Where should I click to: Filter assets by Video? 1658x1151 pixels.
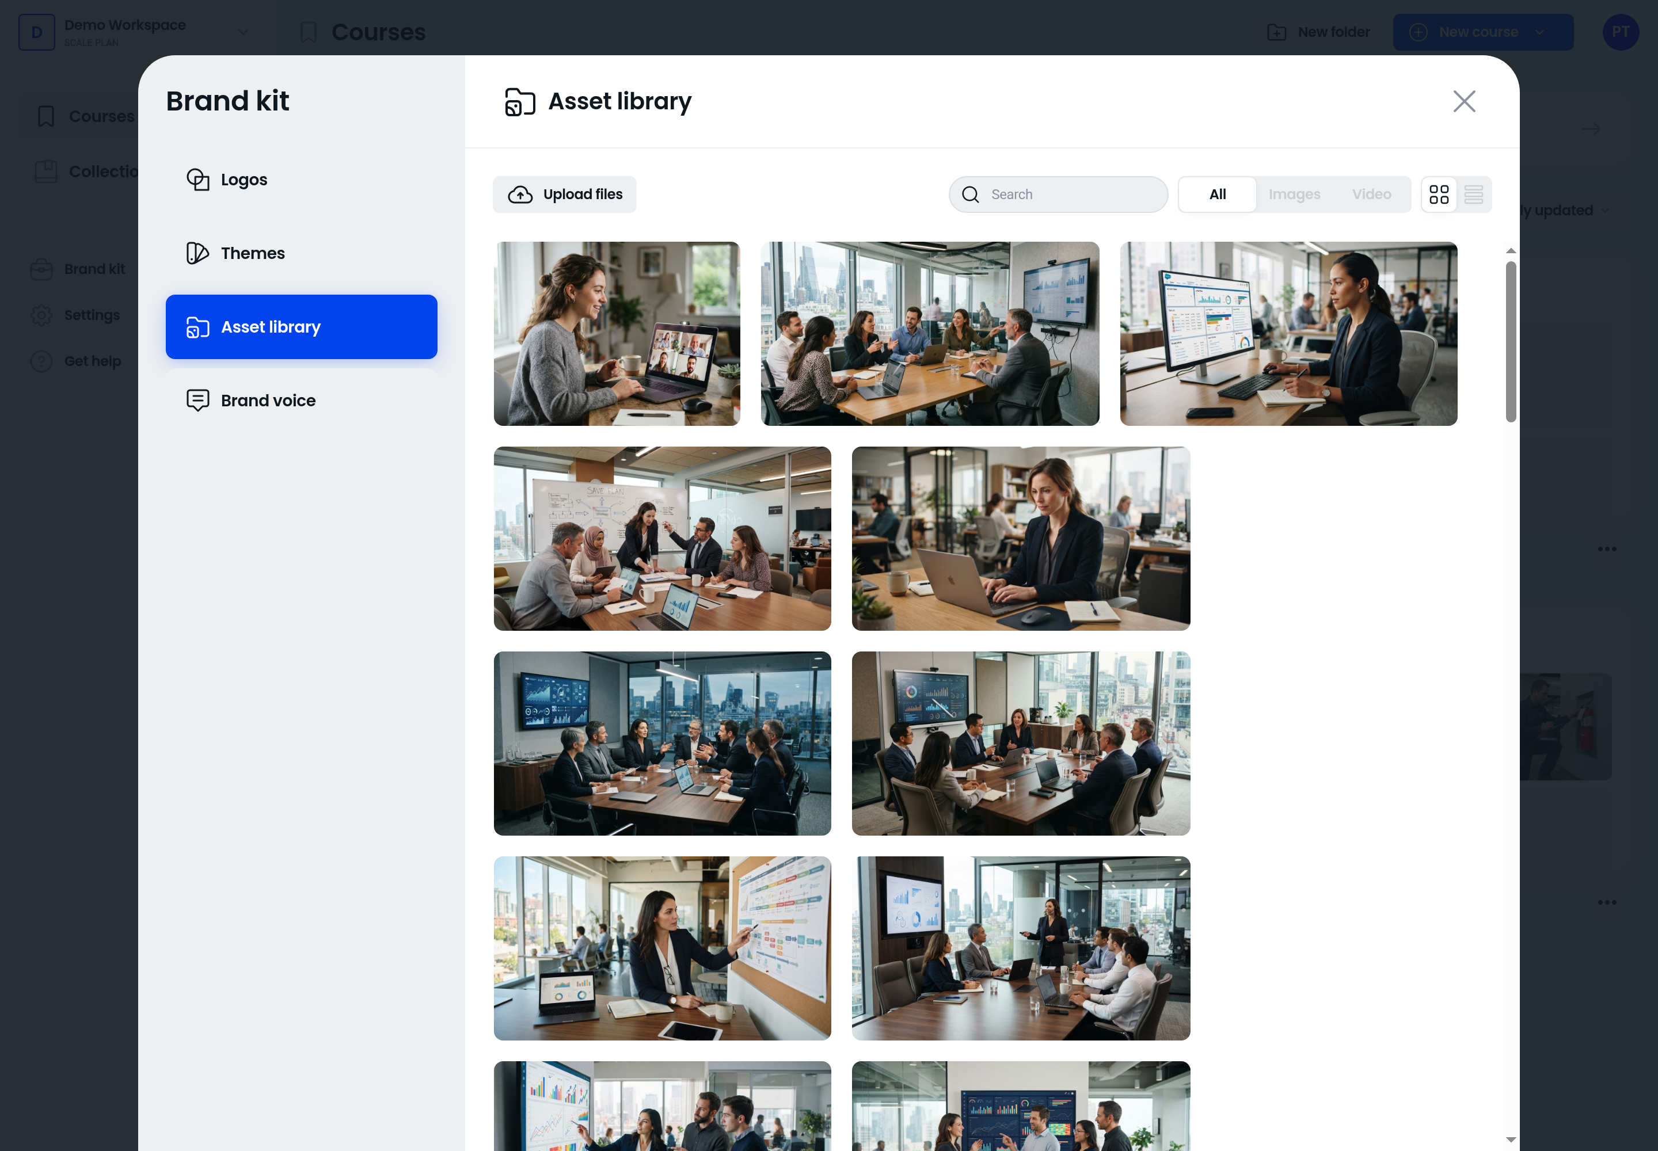[x=1371, y=194]
